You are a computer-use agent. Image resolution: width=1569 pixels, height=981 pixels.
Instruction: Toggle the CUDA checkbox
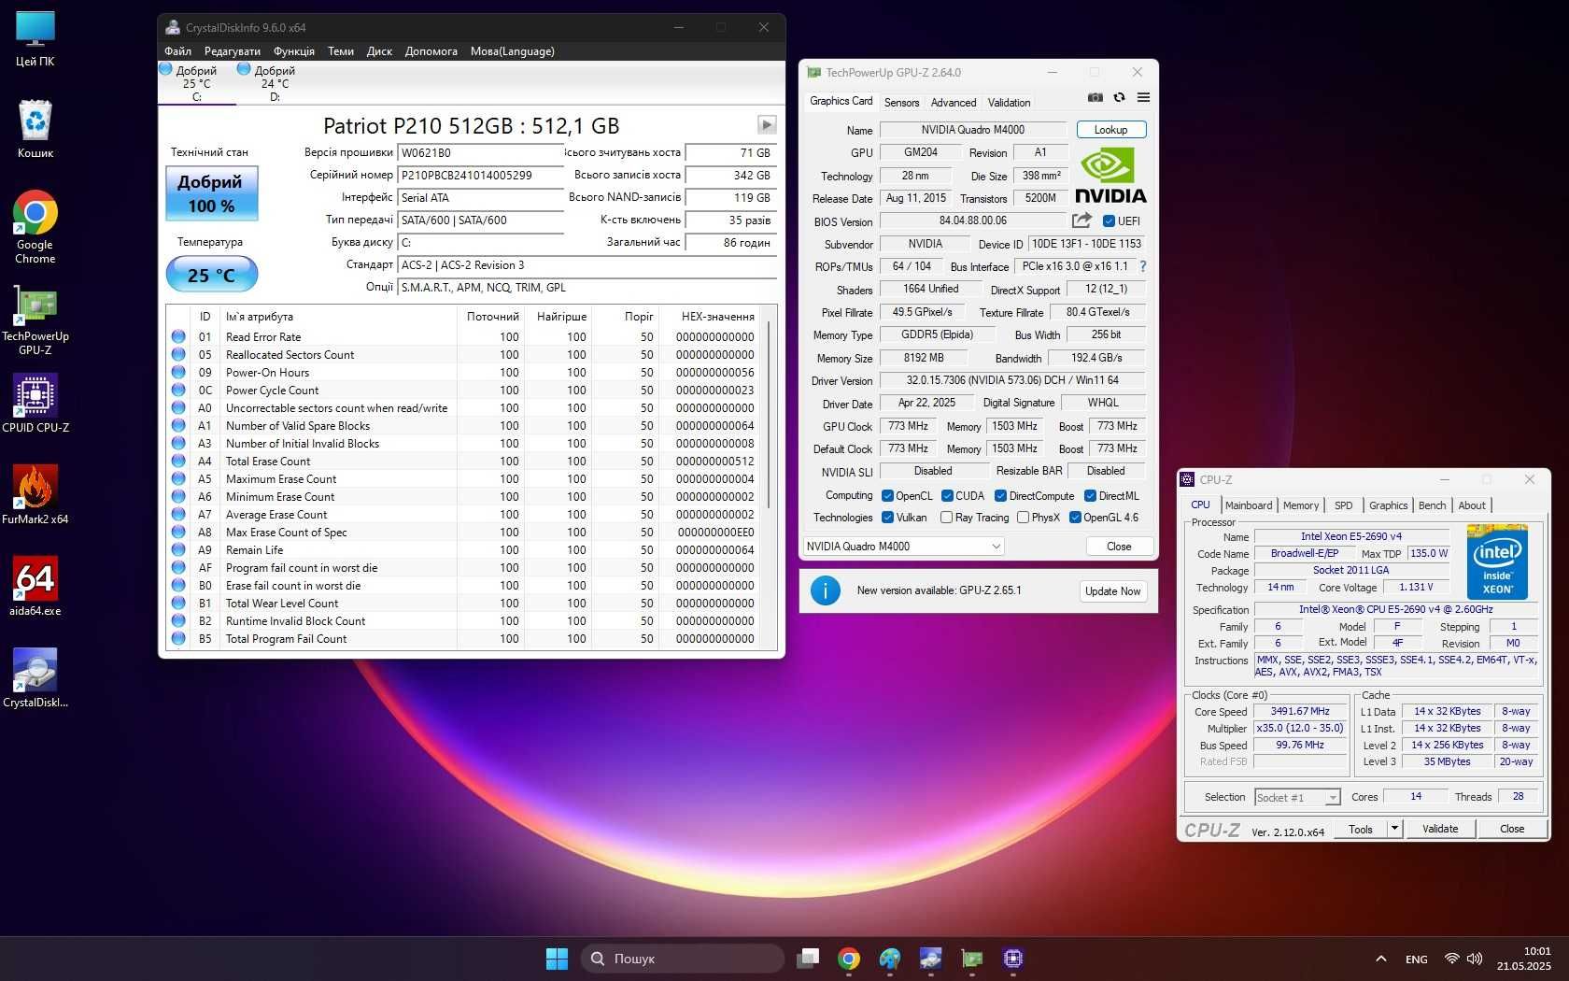[947, 496]
